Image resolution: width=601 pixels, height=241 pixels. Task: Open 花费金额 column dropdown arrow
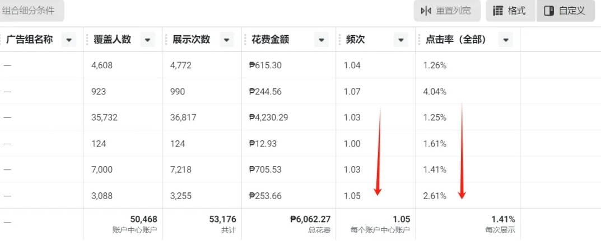click(321, 39)
